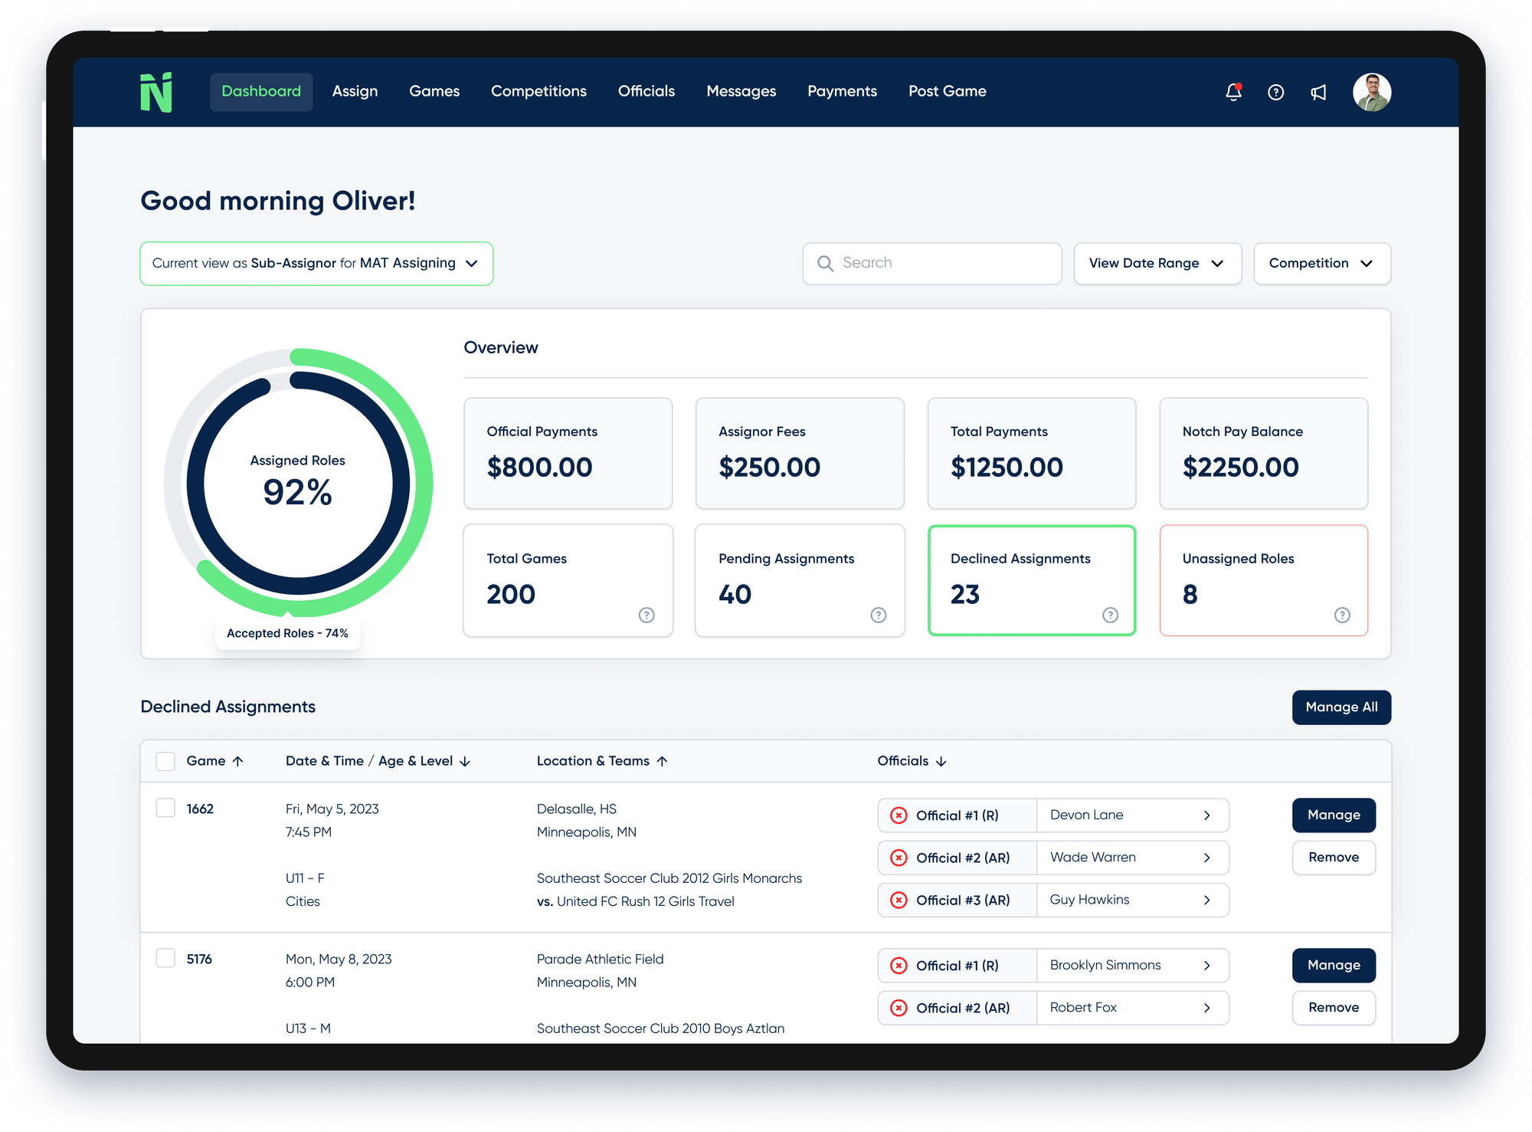Open the View Date Range dropdown
Viewport: 1532px width, 1132px height.
point(1157,264)
